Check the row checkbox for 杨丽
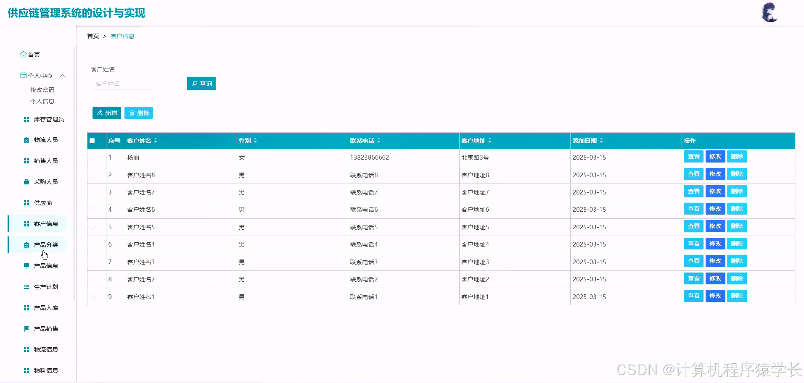Screen dimensions: 804x383 92,157
